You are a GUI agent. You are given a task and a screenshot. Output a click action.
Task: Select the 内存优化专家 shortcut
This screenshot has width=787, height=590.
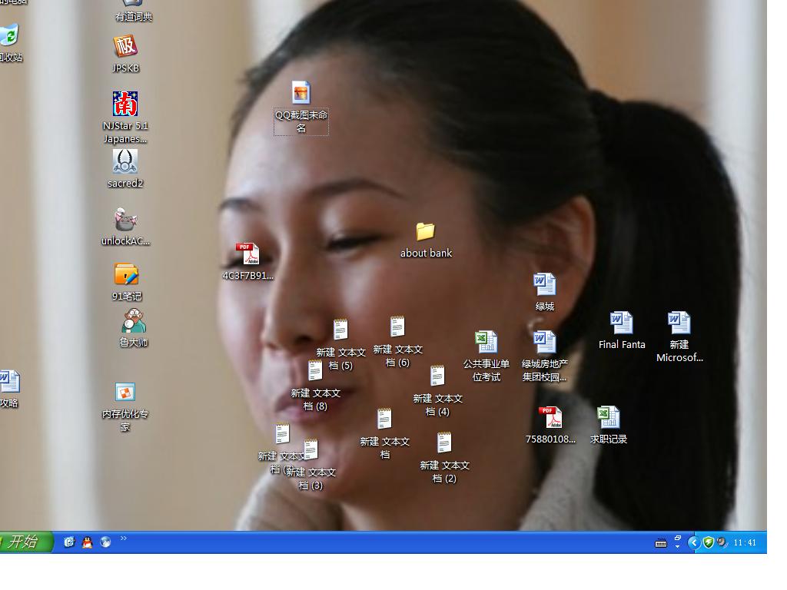pos(125,393)
